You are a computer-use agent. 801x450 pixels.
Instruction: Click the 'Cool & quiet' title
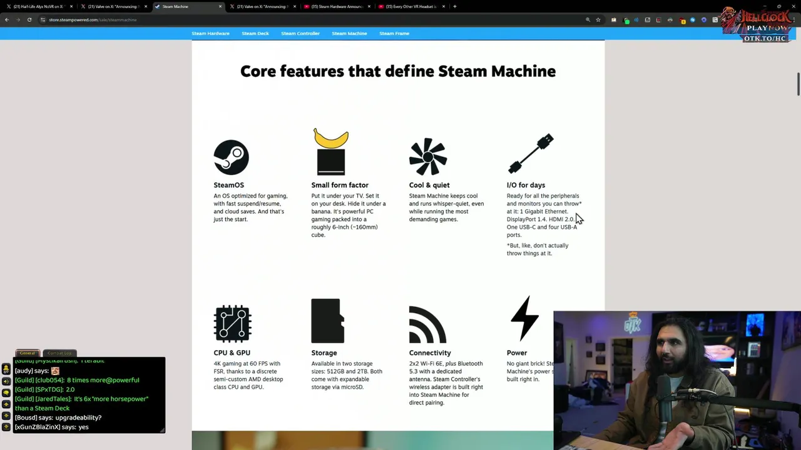coord(429,185)
